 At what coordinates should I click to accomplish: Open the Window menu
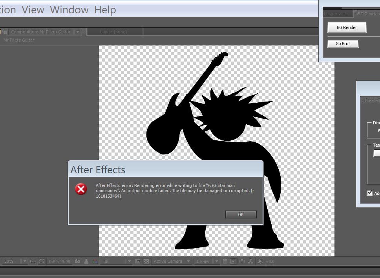pyautogui.click(x=69, y=10)
